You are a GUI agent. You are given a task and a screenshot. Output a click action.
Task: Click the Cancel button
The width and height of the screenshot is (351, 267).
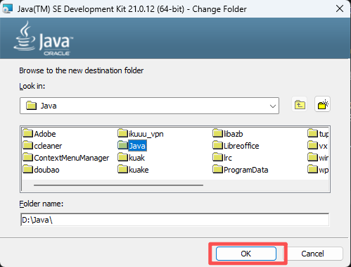click(x=313, y=254)
